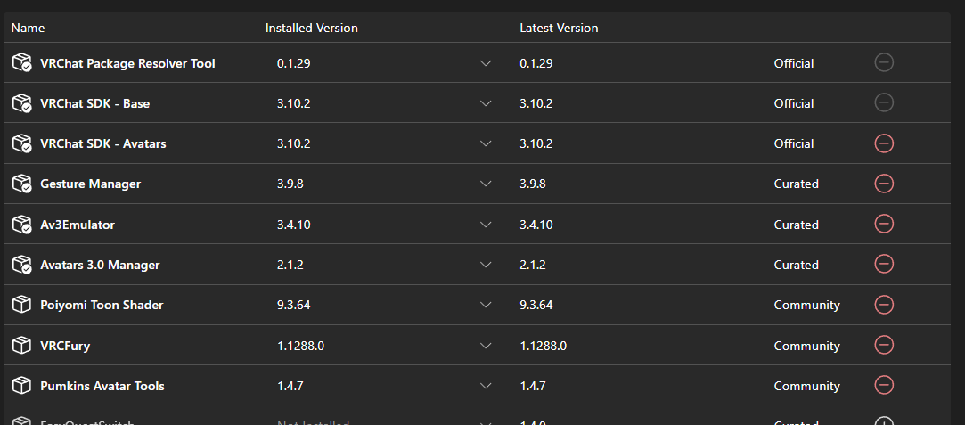The height and width of the screenshot is (425, 965).
Task: Click the Gesture Manager package icon
Action: point(22,184)
